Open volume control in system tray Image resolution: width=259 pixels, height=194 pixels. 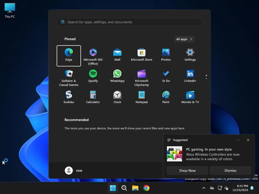pyautogui.click(x=226, y=188)
